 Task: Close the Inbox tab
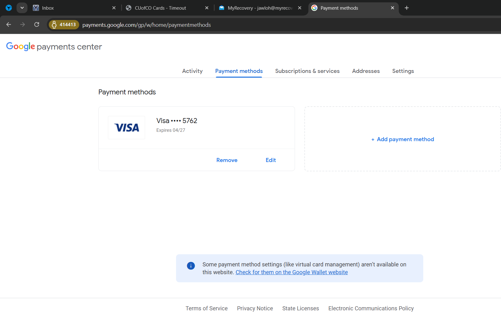[x=114, y=8]
